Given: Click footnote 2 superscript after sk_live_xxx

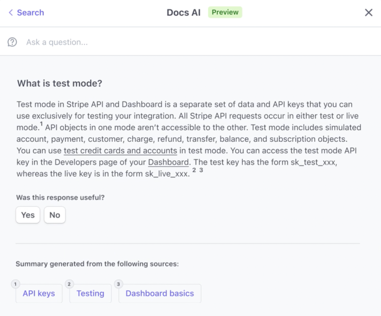Looking at the screenshot, I should click(194, 170).
